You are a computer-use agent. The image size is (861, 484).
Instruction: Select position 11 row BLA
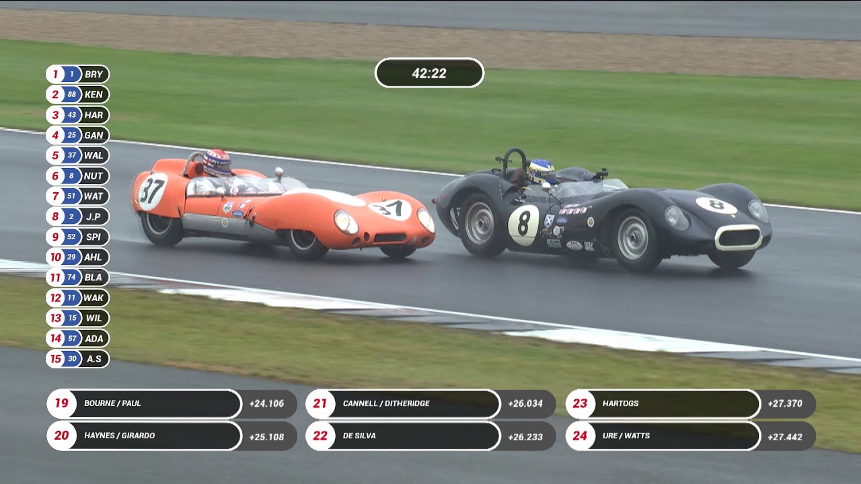tap(77, 277)
